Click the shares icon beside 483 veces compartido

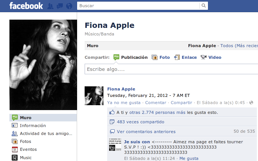(112, 122)
